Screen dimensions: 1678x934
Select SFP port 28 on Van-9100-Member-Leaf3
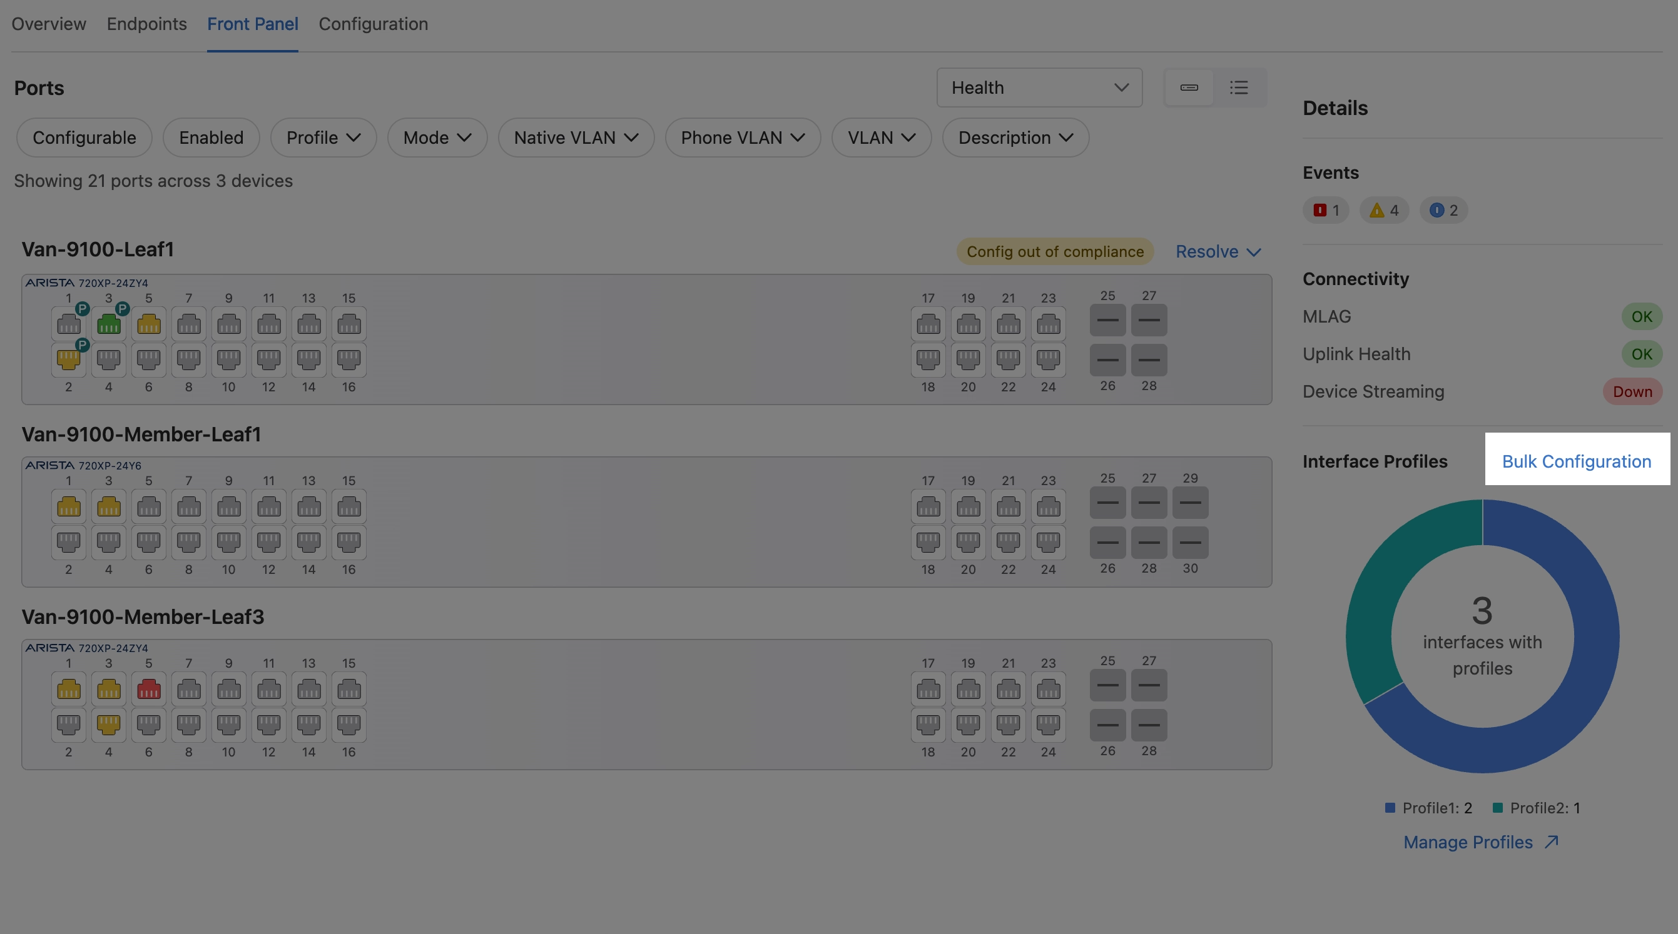[x=1149, y=725]
